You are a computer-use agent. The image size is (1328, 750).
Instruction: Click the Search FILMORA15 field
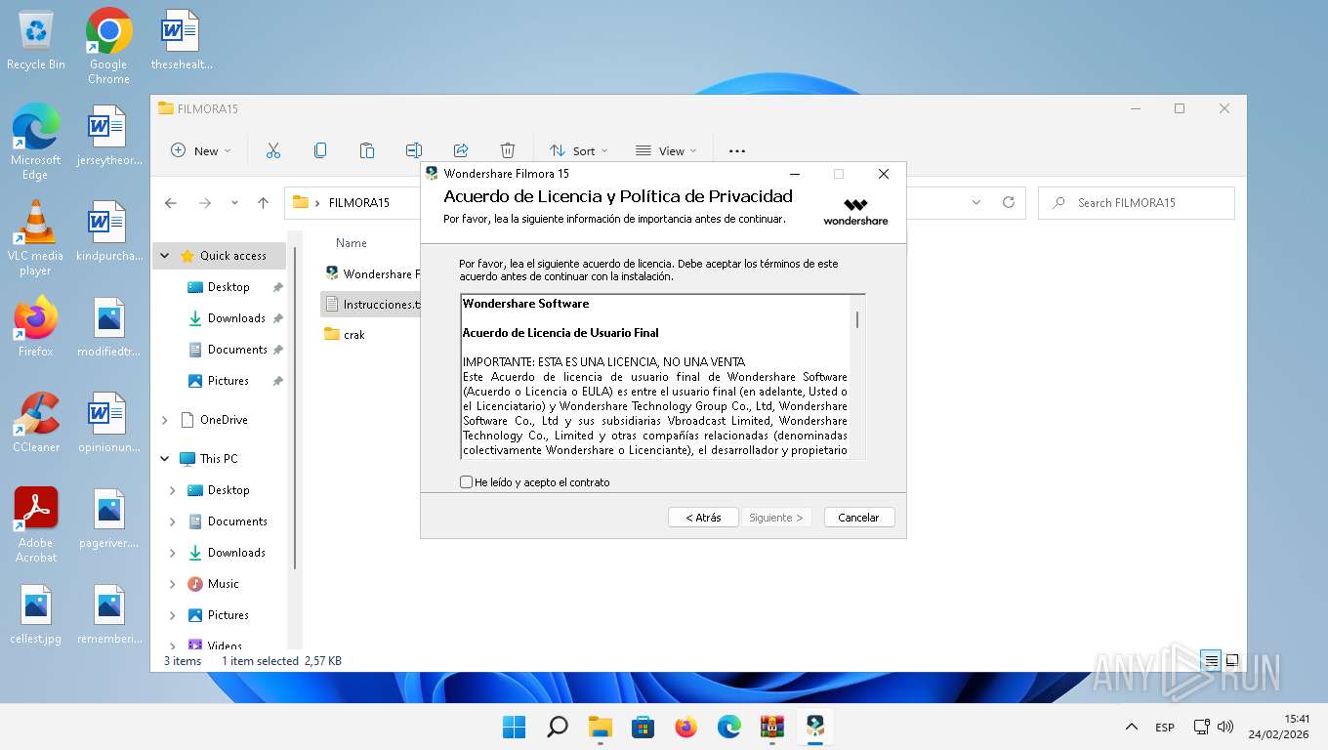point(1137,203)
